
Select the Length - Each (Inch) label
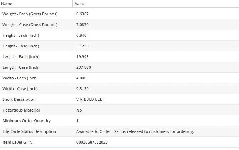click(21, 57)
